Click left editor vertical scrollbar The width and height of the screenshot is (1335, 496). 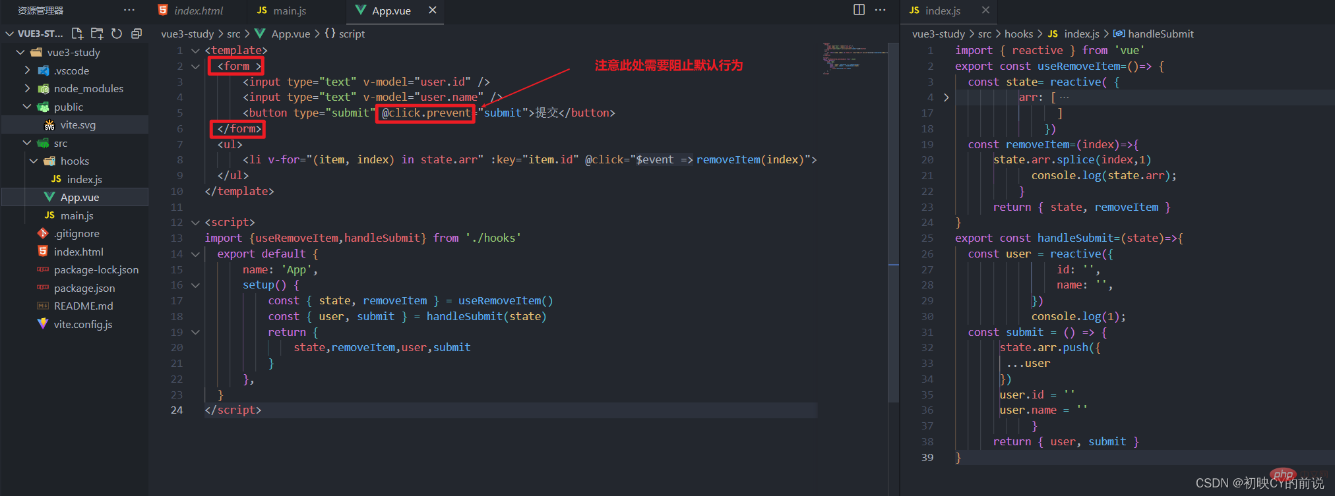[894, 223]
